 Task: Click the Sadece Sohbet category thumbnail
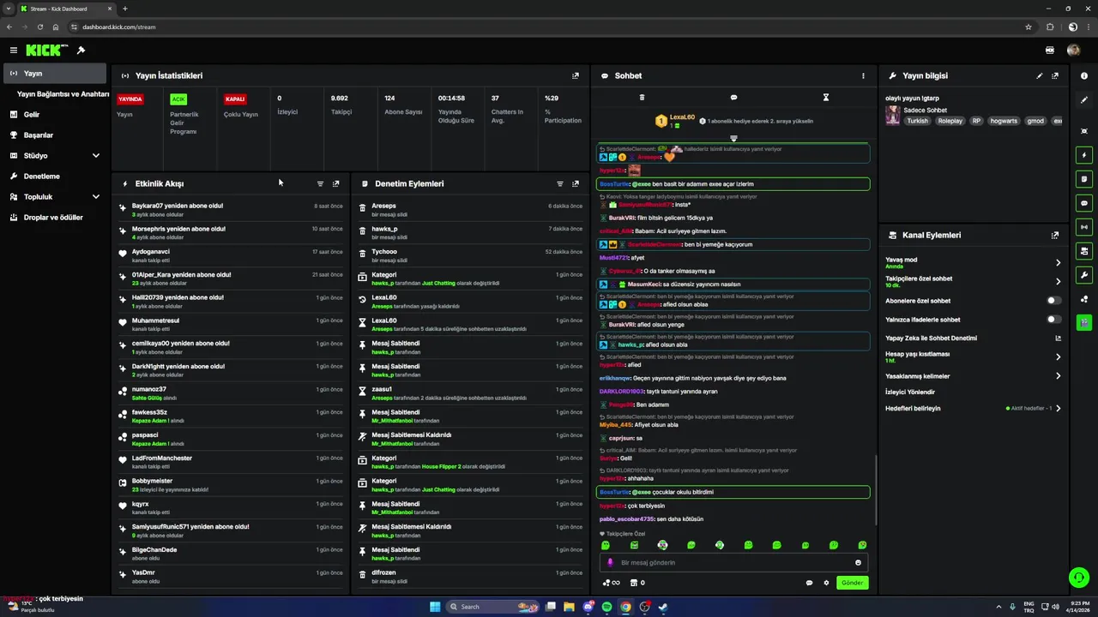[893, 116]
